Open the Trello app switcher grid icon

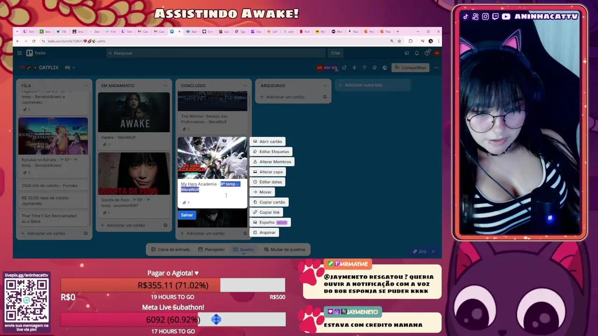point(19,53)
